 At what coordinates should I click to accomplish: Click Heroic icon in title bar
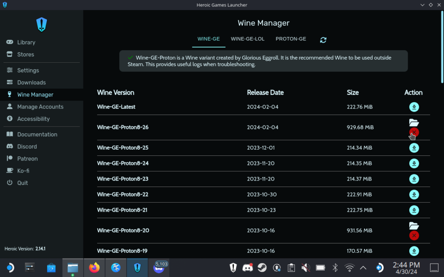[5, 5]
